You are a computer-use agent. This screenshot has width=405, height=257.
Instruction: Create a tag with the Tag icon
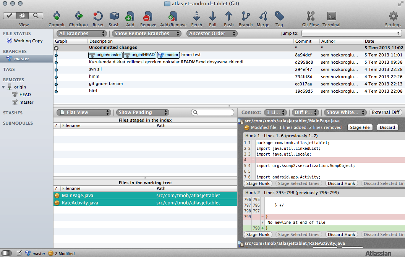tap(279, 16)
